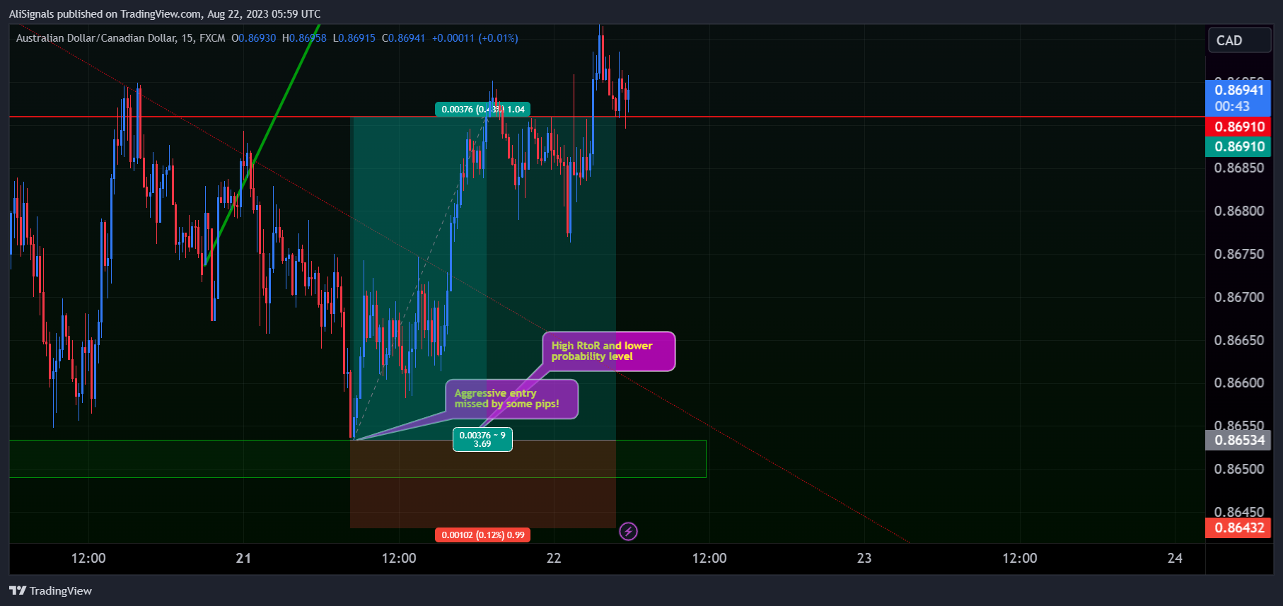Image resolution: width=1283 pixels, height=606 pixels.
Task: Click the purple lightning bolt event icon
Action: 628,531
